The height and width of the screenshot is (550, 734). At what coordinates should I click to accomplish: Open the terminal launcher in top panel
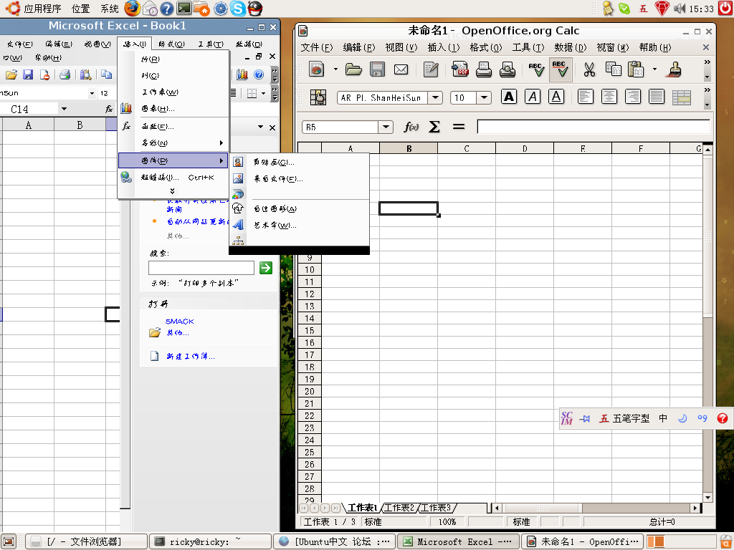click(184, 9)
